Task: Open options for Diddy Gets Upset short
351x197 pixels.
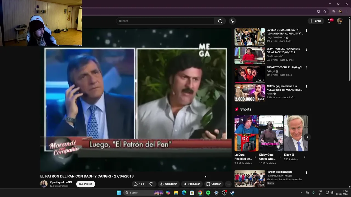Action: tap(280, 156)
